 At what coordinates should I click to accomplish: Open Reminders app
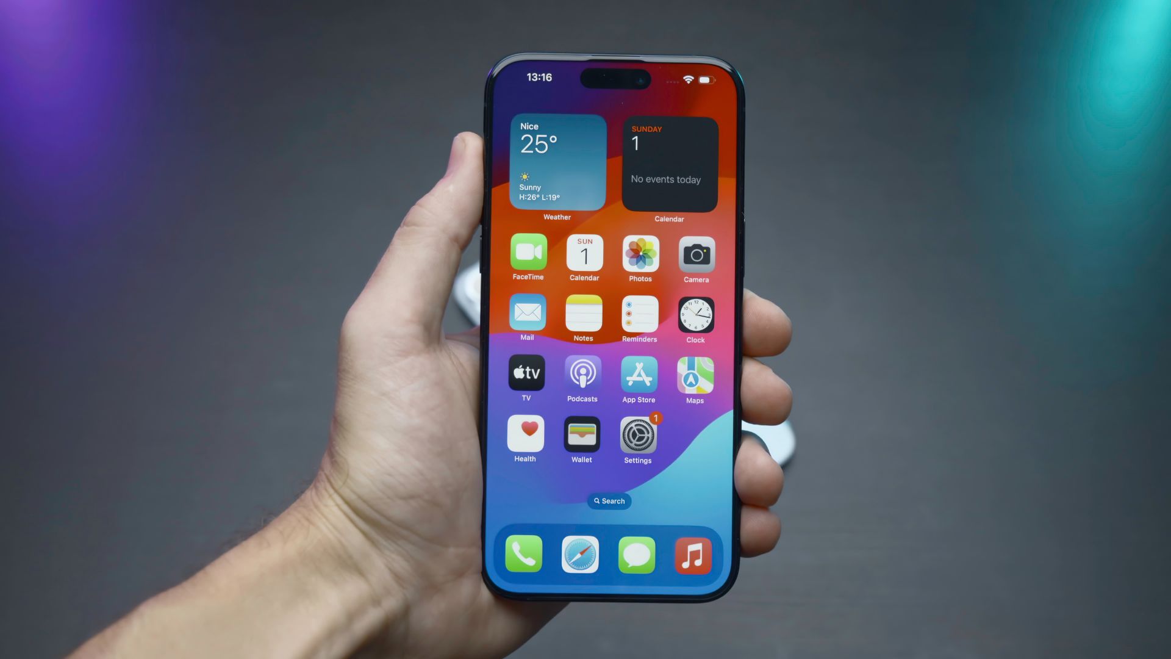tap(639, 315)
